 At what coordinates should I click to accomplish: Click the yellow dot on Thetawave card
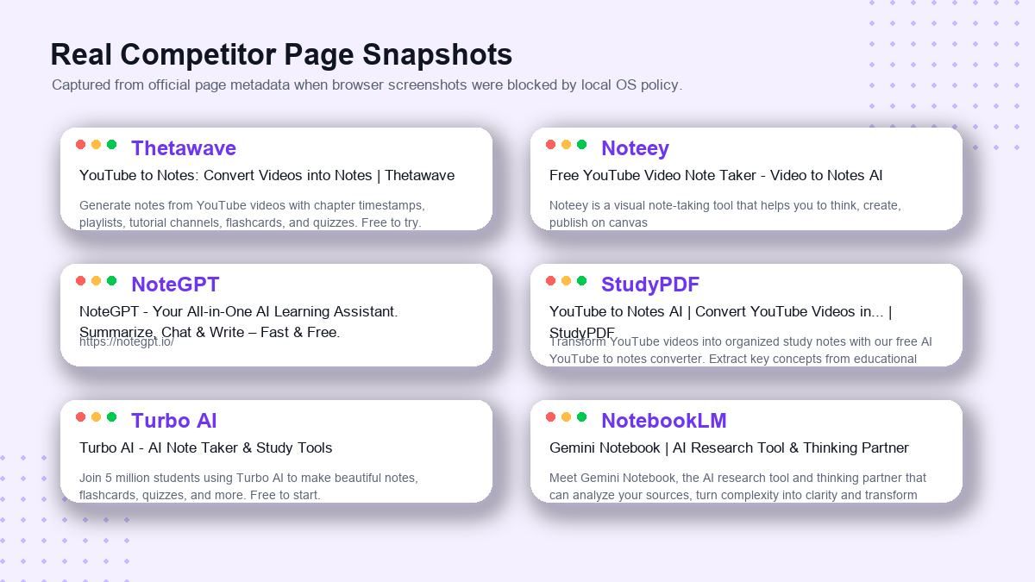[96, 144]
